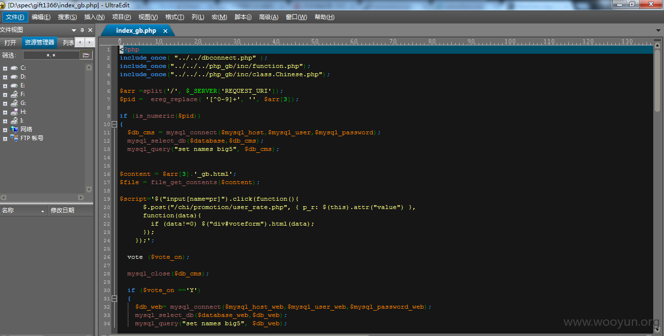Select the E: drive icon
This screenshot has height=336, width=664.
(14, 85)
